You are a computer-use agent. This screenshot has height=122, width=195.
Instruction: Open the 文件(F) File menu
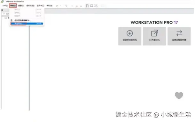(x=5, y=6)
